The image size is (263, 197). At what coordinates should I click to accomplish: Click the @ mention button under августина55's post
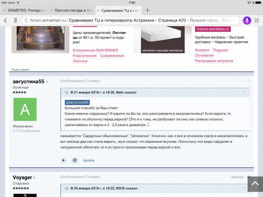75,160
